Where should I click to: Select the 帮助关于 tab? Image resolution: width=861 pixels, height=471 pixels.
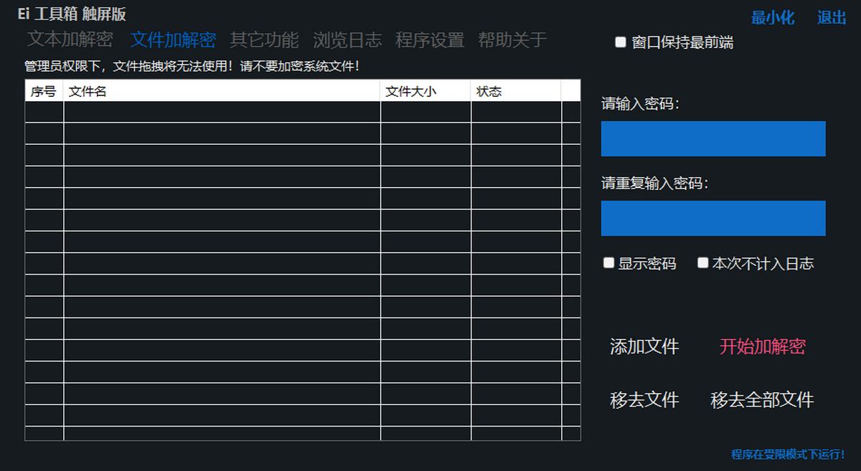click(512, 39)
